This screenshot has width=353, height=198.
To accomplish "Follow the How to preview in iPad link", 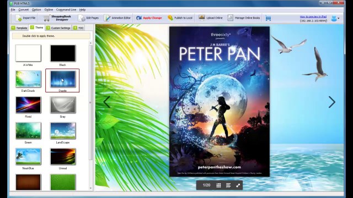I will [x=313, y=16].
